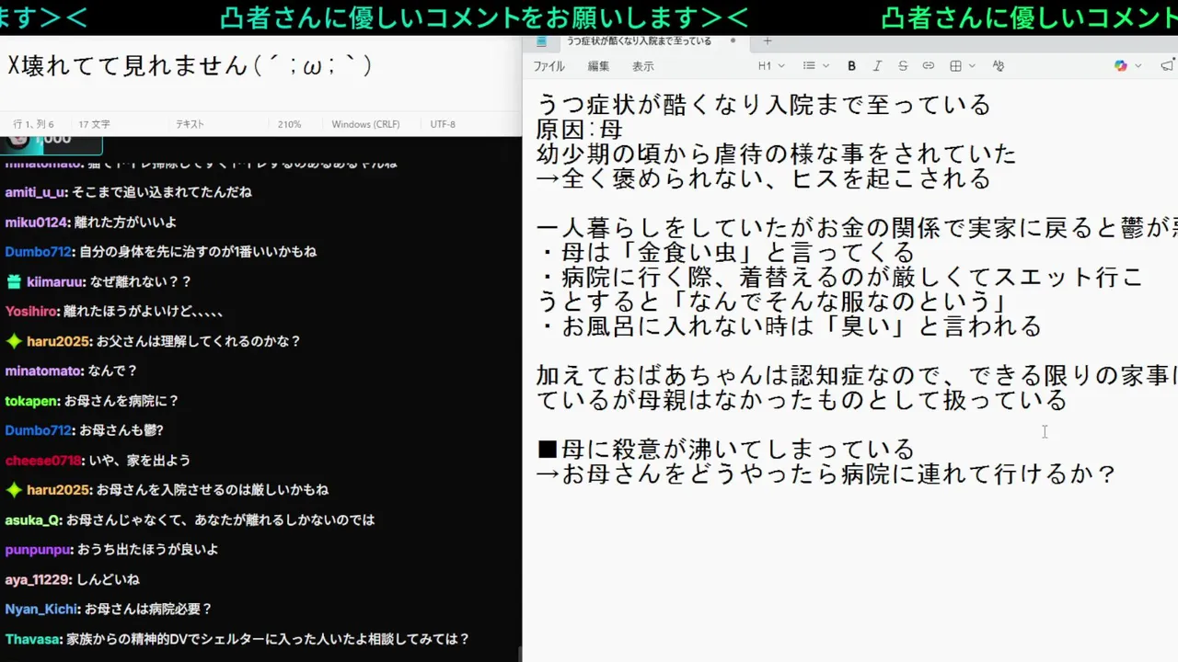
Task: Click chat message おうち出たほうが良いよ
Action: coord(148,550)
